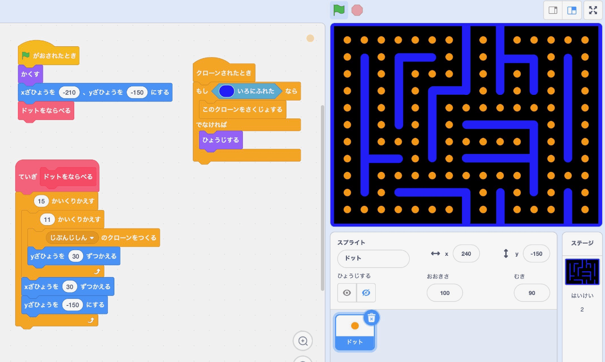The width and height of the screenshot is (605, 362).
Task: Edit the sprite x position field 240
Action: coord(466,253)
